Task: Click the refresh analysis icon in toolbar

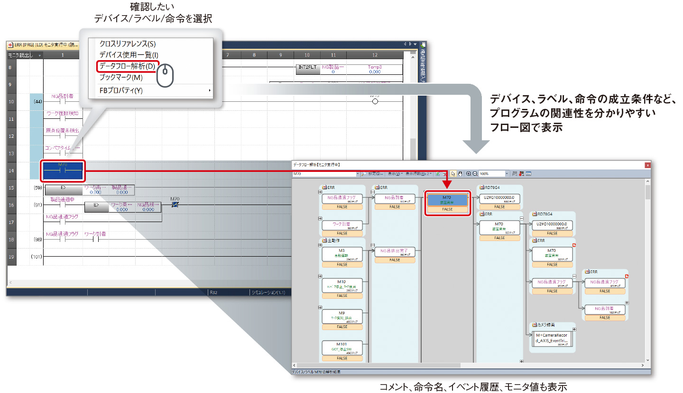Action: tap(438, 174)
